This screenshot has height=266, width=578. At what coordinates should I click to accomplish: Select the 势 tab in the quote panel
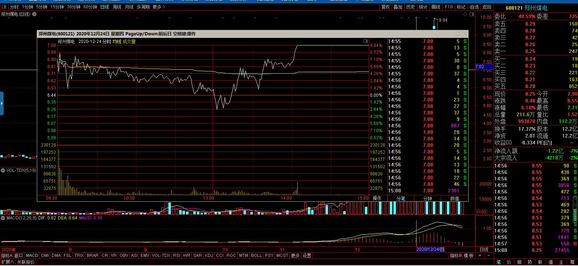530,262
